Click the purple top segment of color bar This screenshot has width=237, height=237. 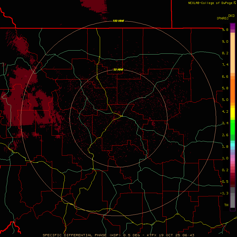[x=233, y=26]
